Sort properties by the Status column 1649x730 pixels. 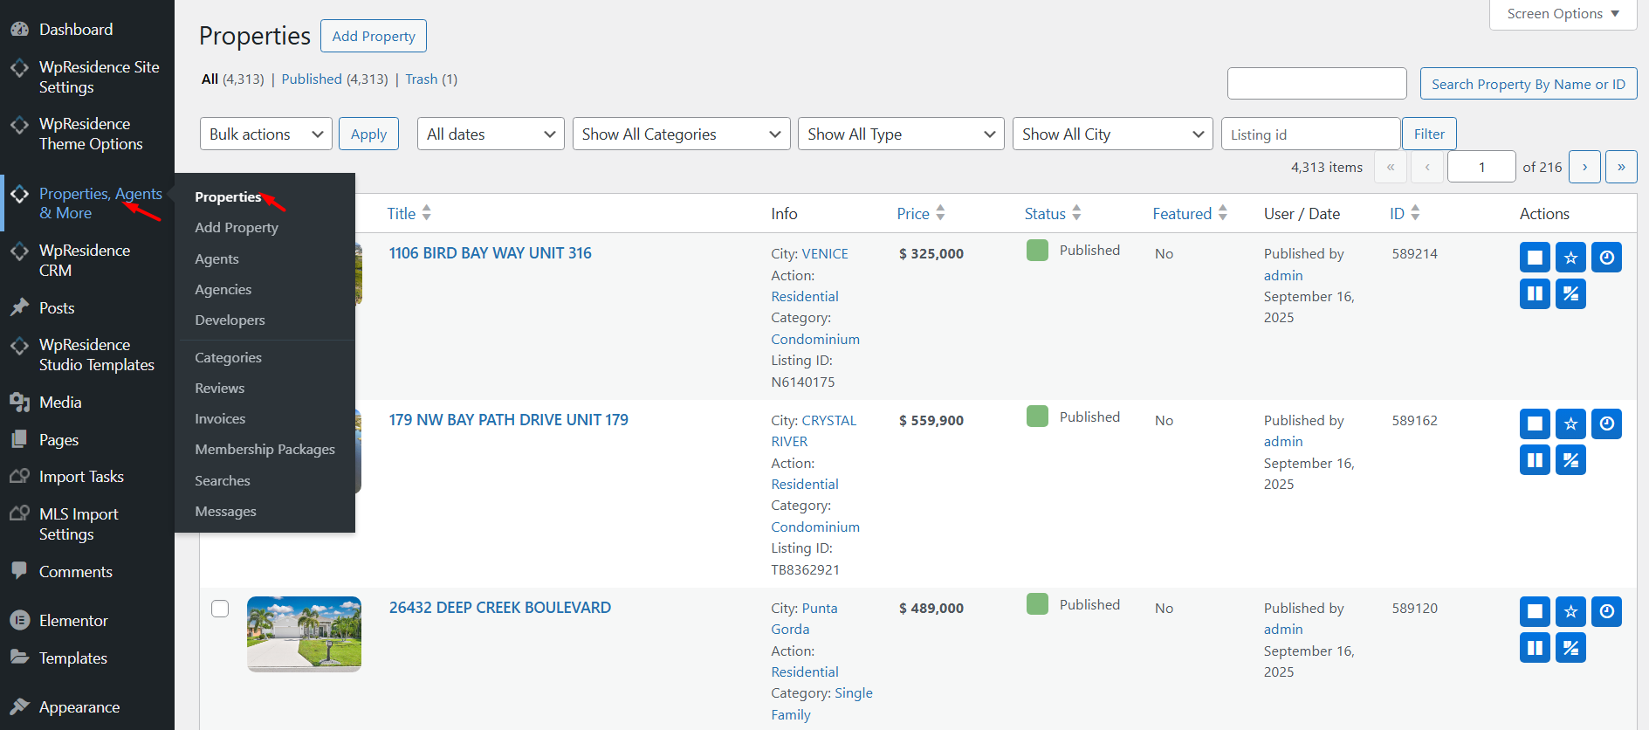1045,214
